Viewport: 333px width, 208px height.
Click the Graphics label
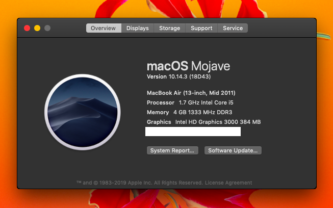(x=159, y=122)
